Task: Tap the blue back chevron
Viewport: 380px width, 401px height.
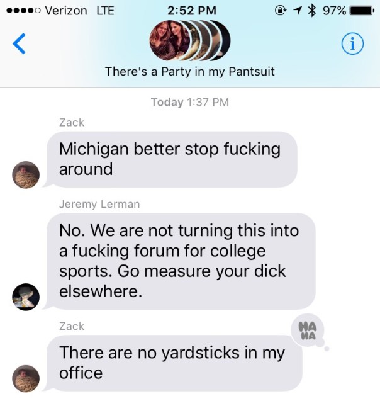Action: coord(19,43)
